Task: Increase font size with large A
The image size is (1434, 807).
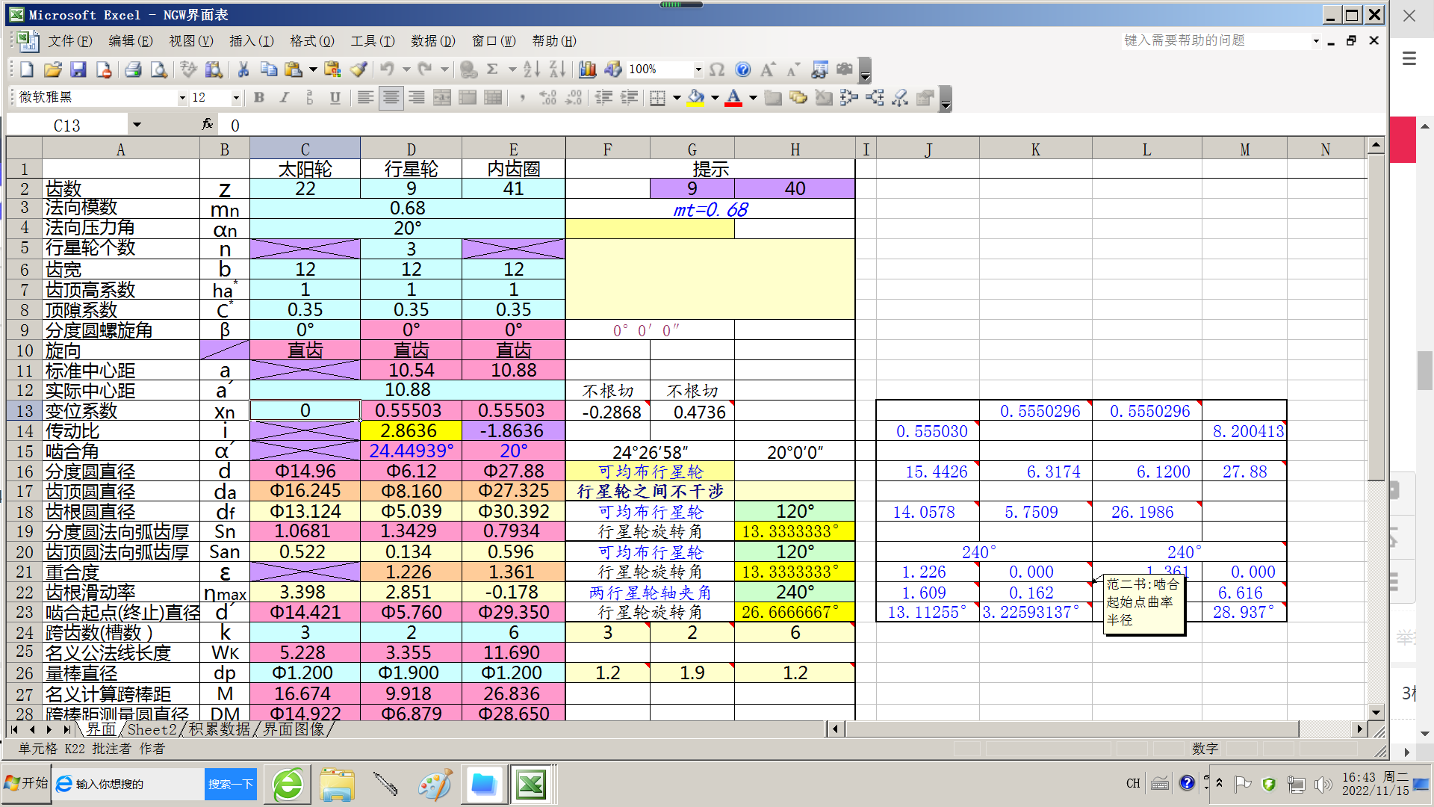Action: point(767,69)
